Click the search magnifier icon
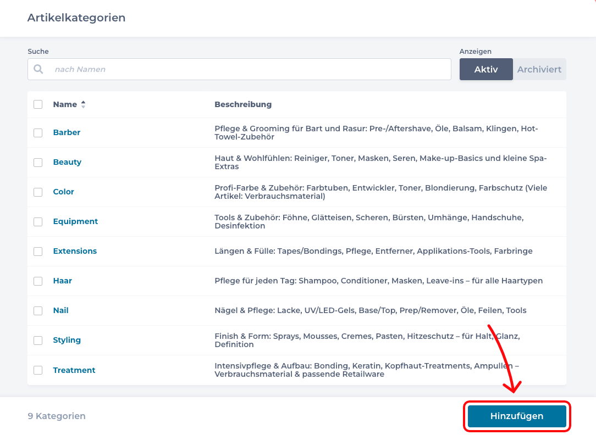 point(38,69)
